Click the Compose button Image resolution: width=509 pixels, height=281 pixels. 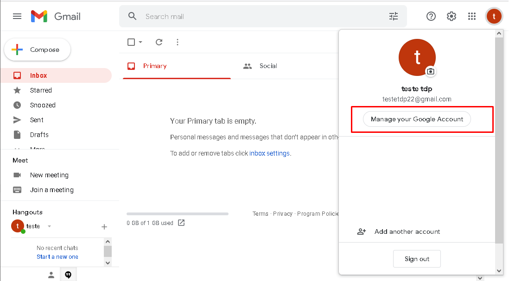tap(38, 50)
